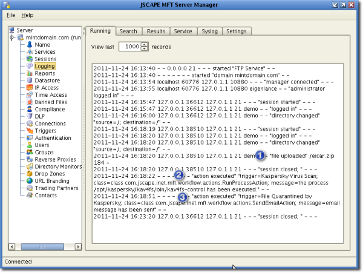This screenshot has width=363, height=273.
Task: Switch to the Search tab
Action: coord(128,31)
